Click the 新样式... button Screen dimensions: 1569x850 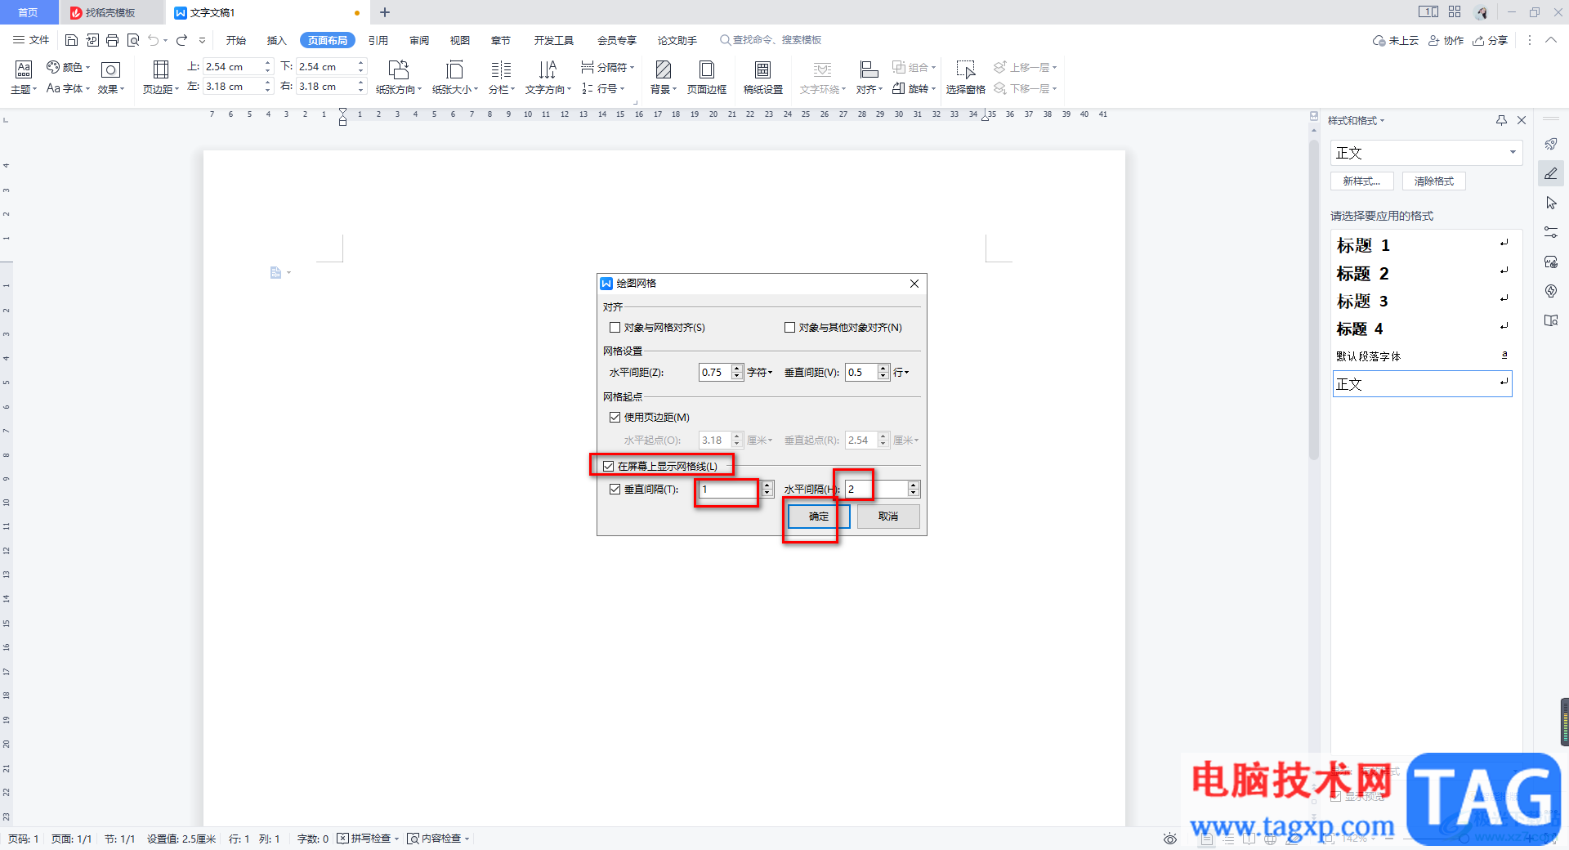[x=1361, y=181]
